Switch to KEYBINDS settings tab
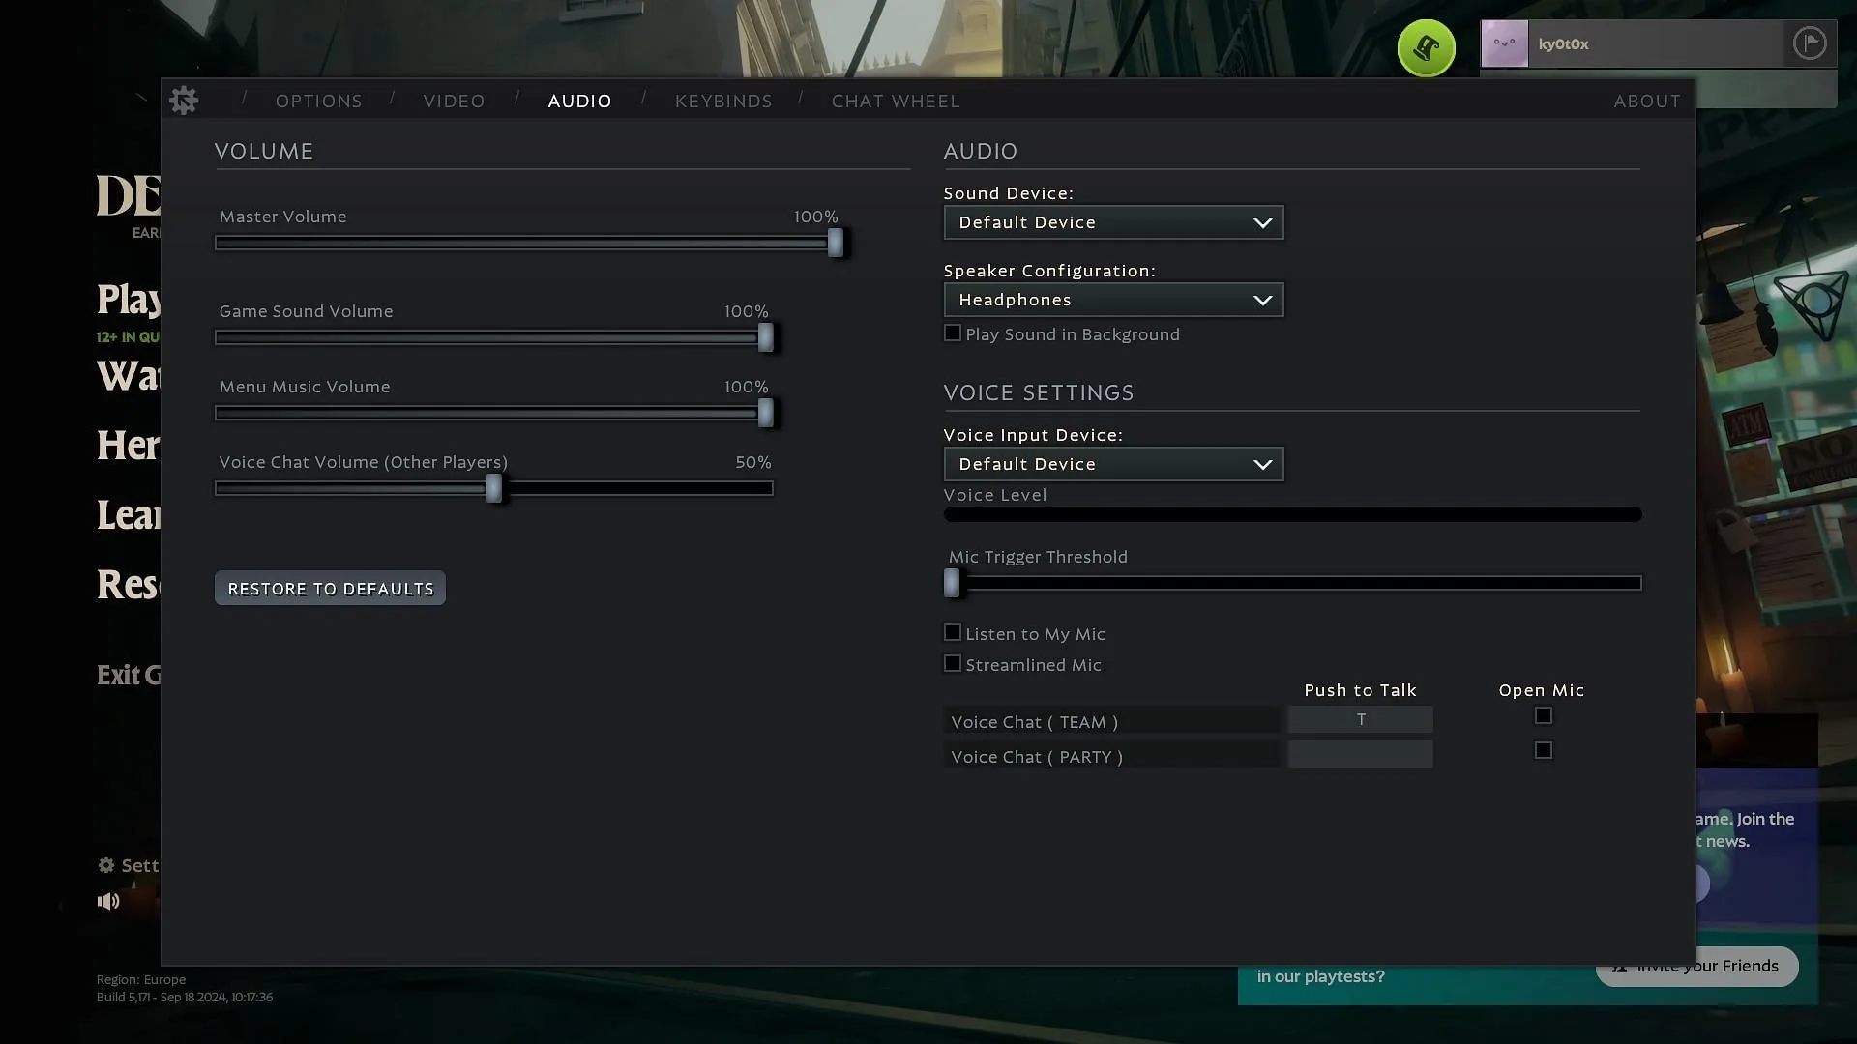Screen dimensions: 1857x1044 723,101
